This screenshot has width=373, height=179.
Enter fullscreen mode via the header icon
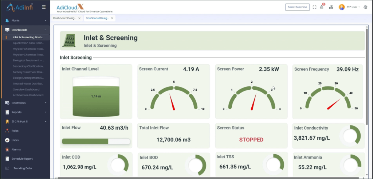click(x=314, y=7)
